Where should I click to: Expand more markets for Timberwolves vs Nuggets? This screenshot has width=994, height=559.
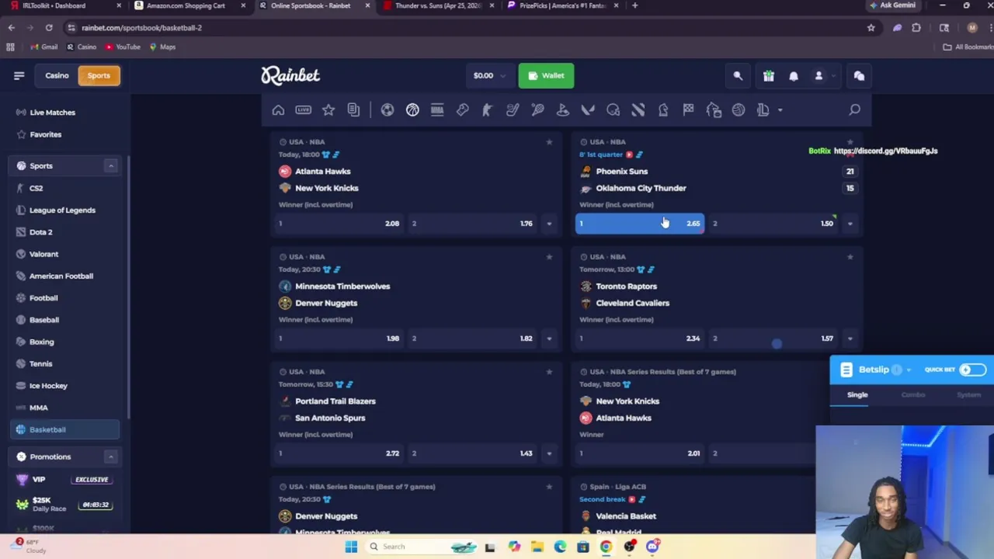[549, 339]
